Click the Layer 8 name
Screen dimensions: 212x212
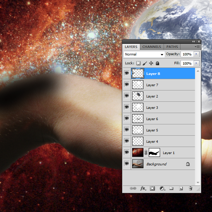[x=153, y=74]
